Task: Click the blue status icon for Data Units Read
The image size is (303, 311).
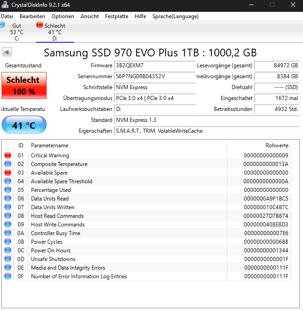Action: tap(8, 198)
